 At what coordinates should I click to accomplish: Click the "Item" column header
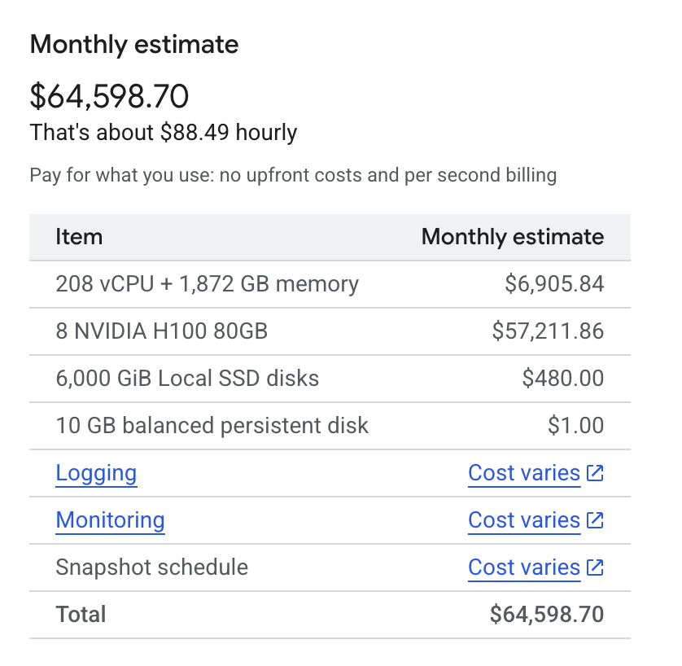(79, 237)
